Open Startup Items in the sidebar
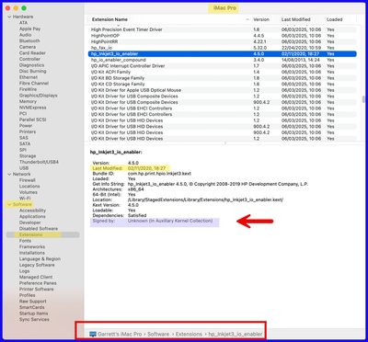This screenshot has width=368, height=342. click(34, 313)
